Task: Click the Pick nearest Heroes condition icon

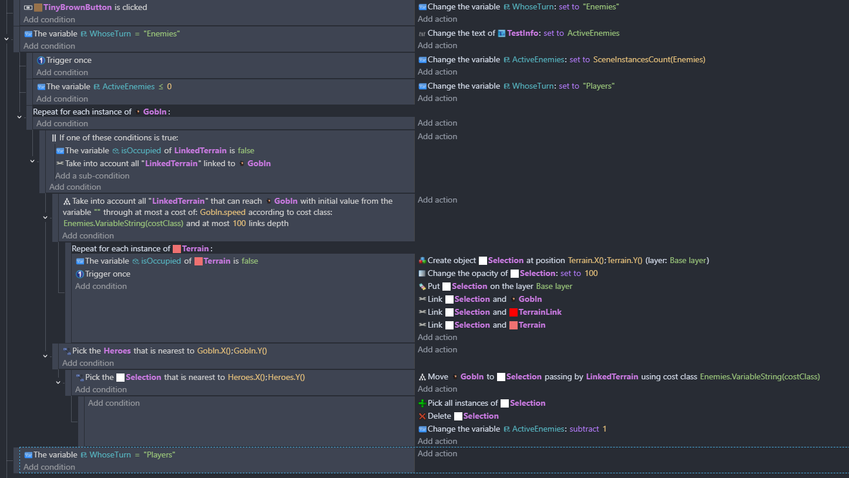Action: [66, 351]
